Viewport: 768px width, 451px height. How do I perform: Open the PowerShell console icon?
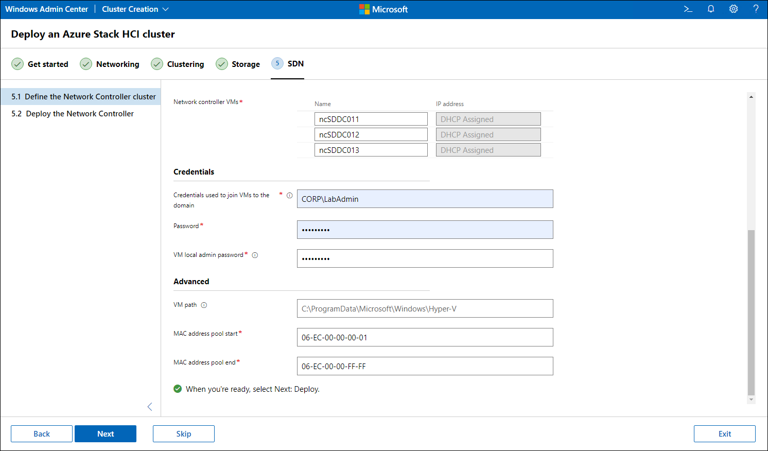pos(688,9)
